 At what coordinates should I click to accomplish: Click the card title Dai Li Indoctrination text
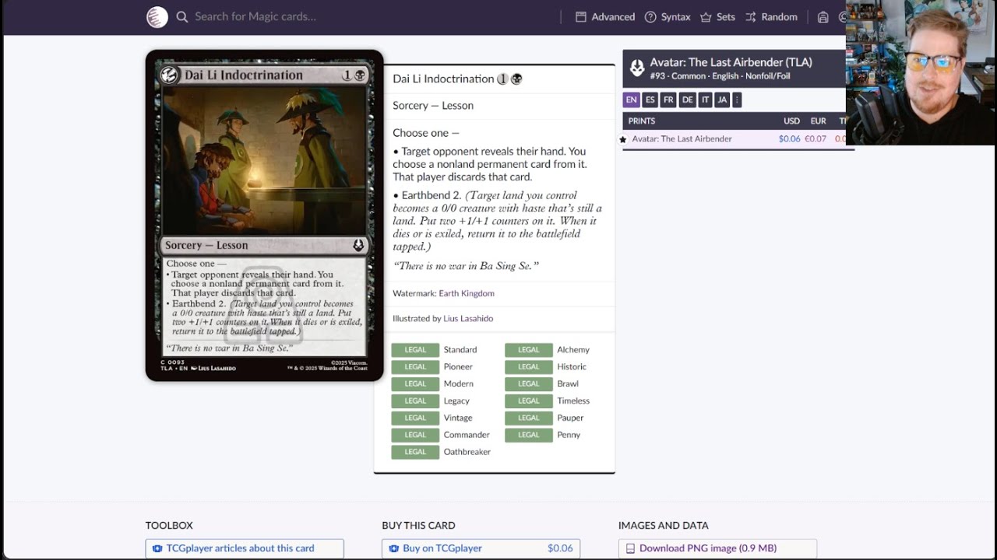(443, 79)
